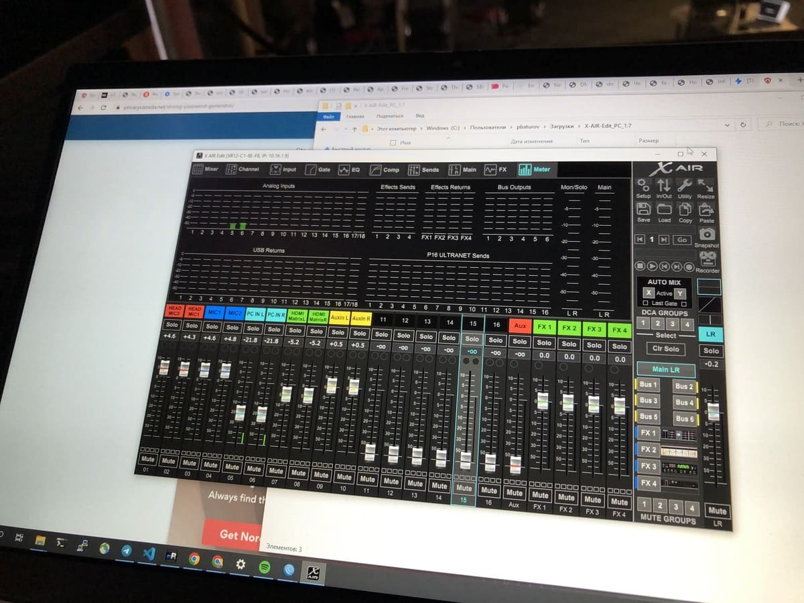Mute the main LR channel
The height and width of the screenshot is (603, 804).
[716, 511]
